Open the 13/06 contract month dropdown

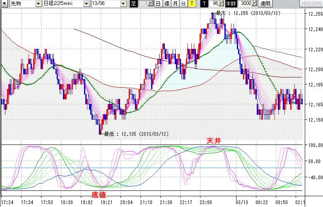point(124,4)
